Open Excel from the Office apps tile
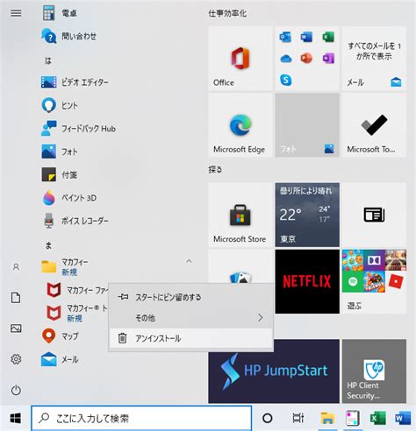 [x=328, y=37]
